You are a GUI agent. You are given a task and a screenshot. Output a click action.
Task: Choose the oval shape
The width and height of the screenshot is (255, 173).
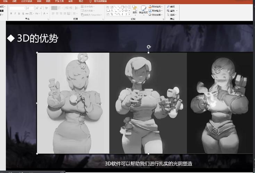click(126, 7)
